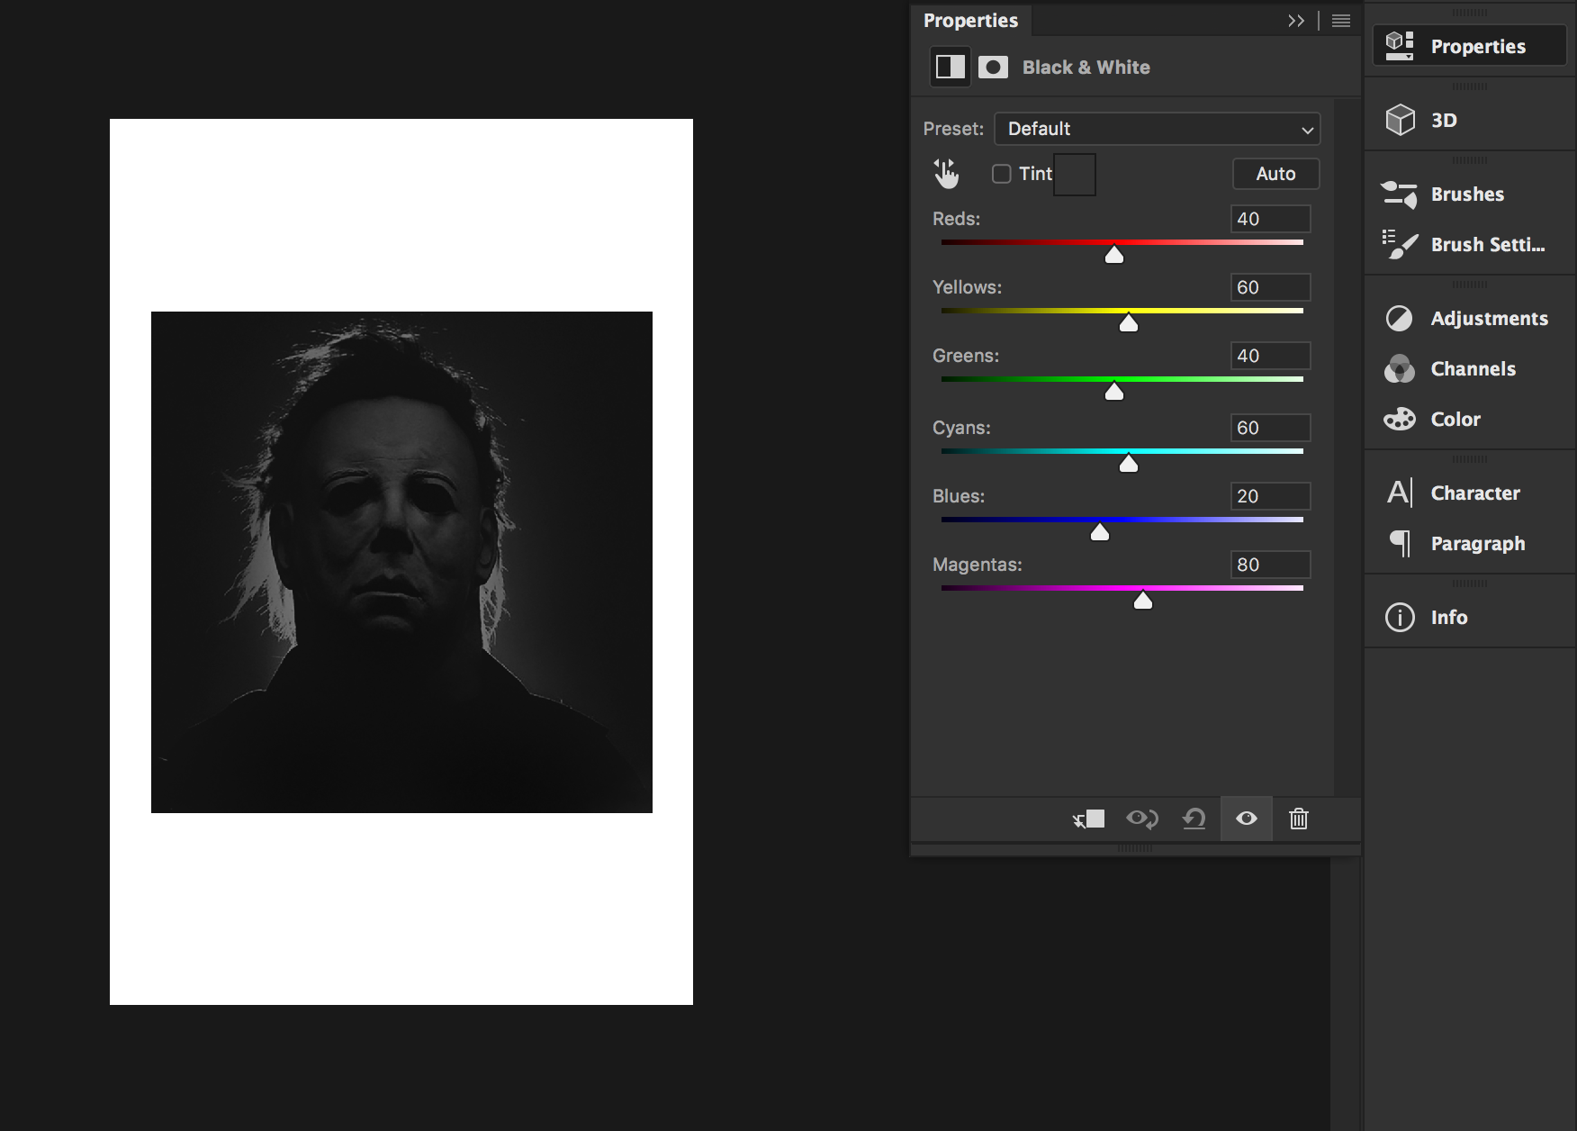Click the masked figure image on canvas
Viewport: 1577px width, 1131px height.
pos(401,562)
